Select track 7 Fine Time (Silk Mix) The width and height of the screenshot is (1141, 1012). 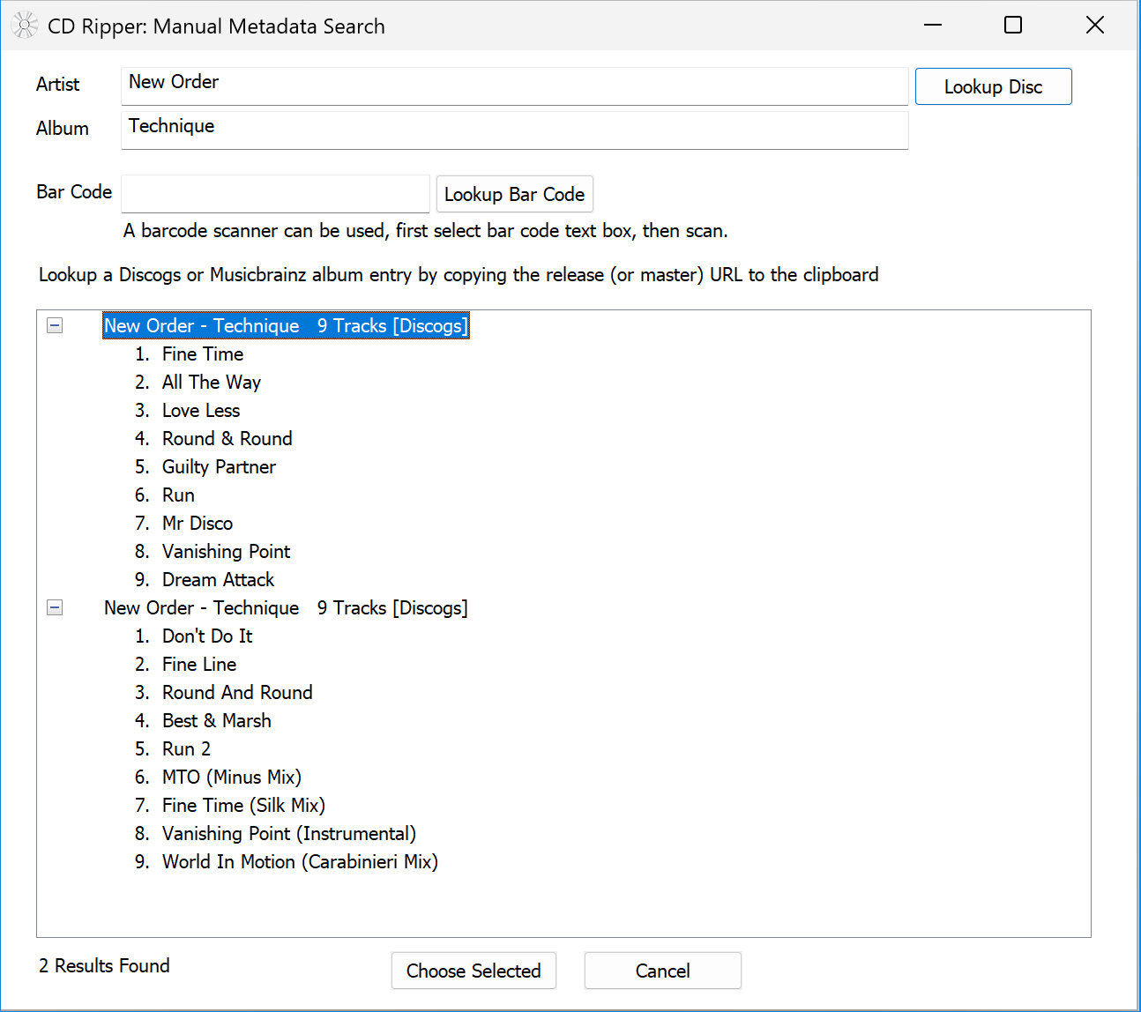point(243,805)
